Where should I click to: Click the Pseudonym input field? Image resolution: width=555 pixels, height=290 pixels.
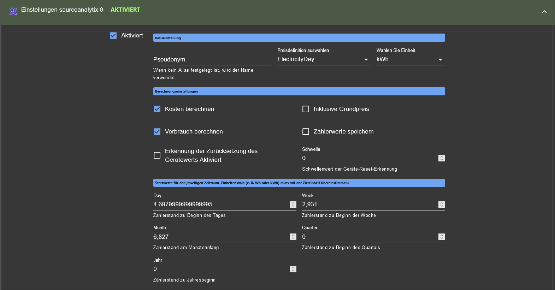point(212,59)
